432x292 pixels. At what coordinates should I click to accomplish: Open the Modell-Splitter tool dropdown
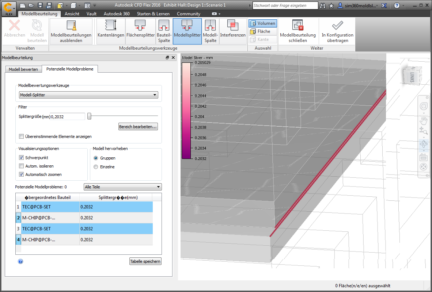click(x=88, y=95)
